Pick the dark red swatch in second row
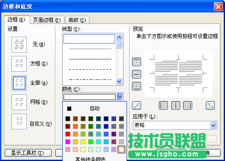The height and width of the screenshot is (161, 225). click(x=68, y=126)
